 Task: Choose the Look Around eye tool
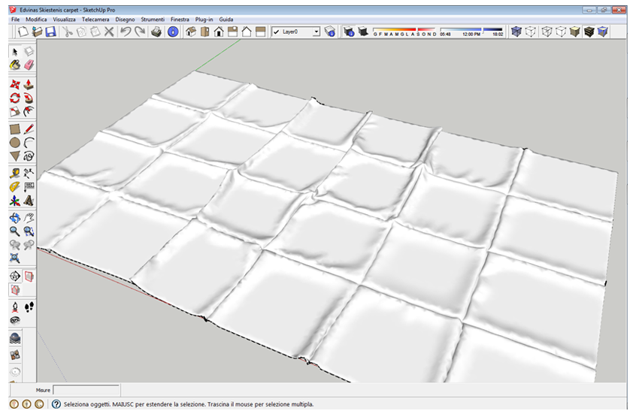(15, 321)
